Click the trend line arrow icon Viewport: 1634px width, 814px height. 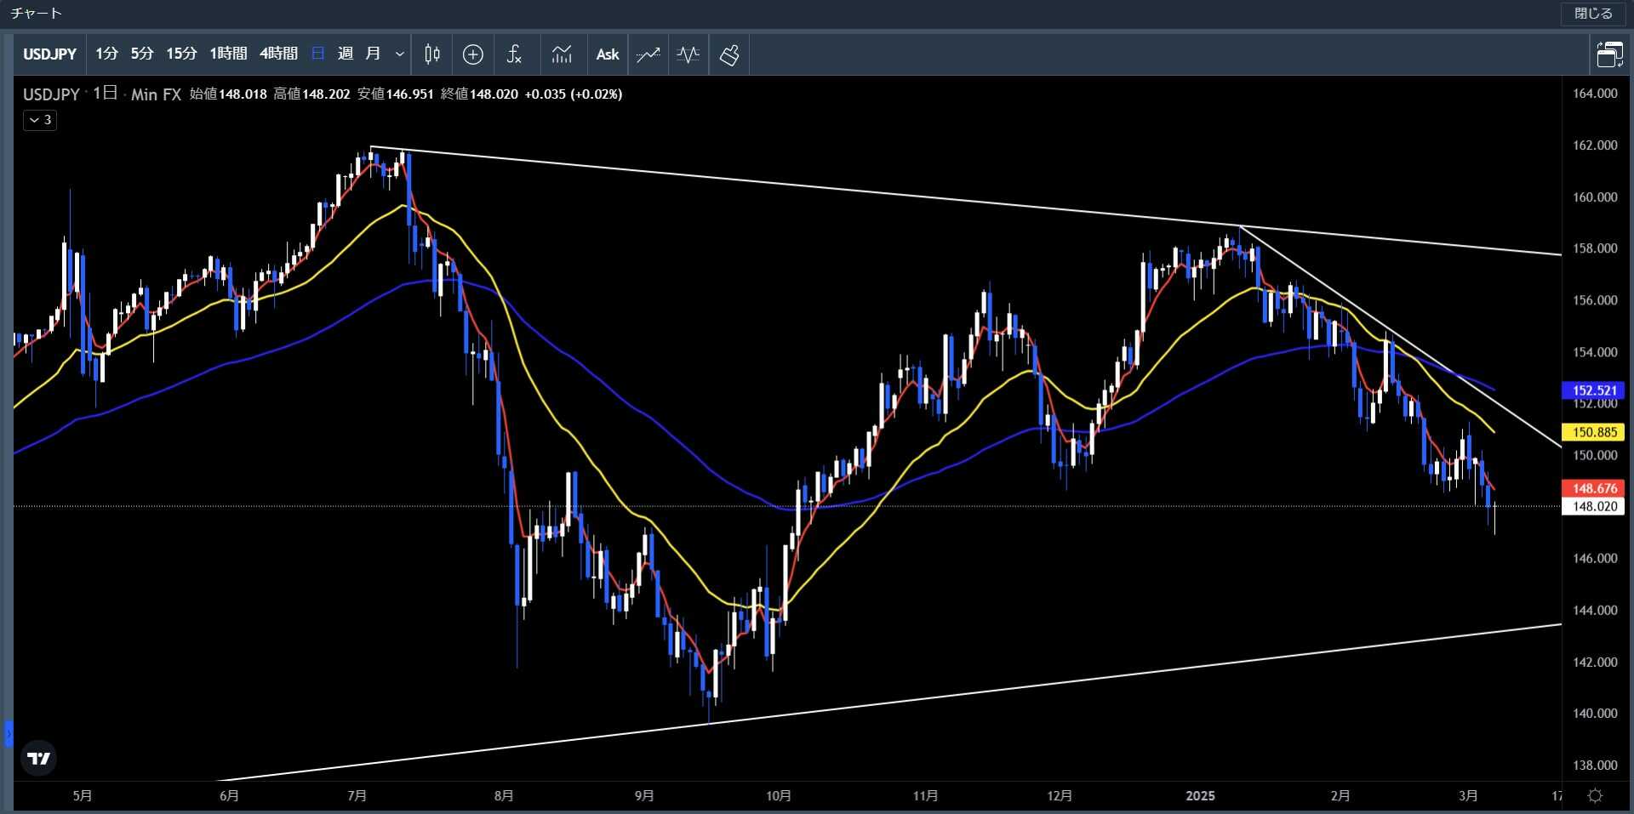click(x=648, y=54)
